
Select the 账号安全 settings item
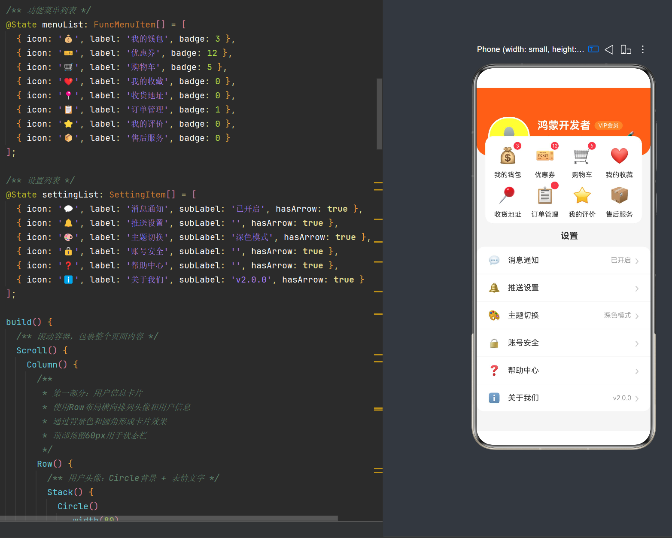pos(563,343)
